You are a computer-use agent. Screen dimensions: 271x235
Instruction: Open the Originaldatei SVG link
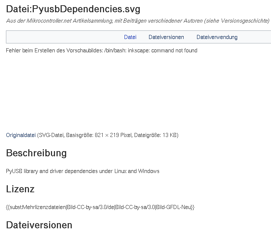click(21, 135)
